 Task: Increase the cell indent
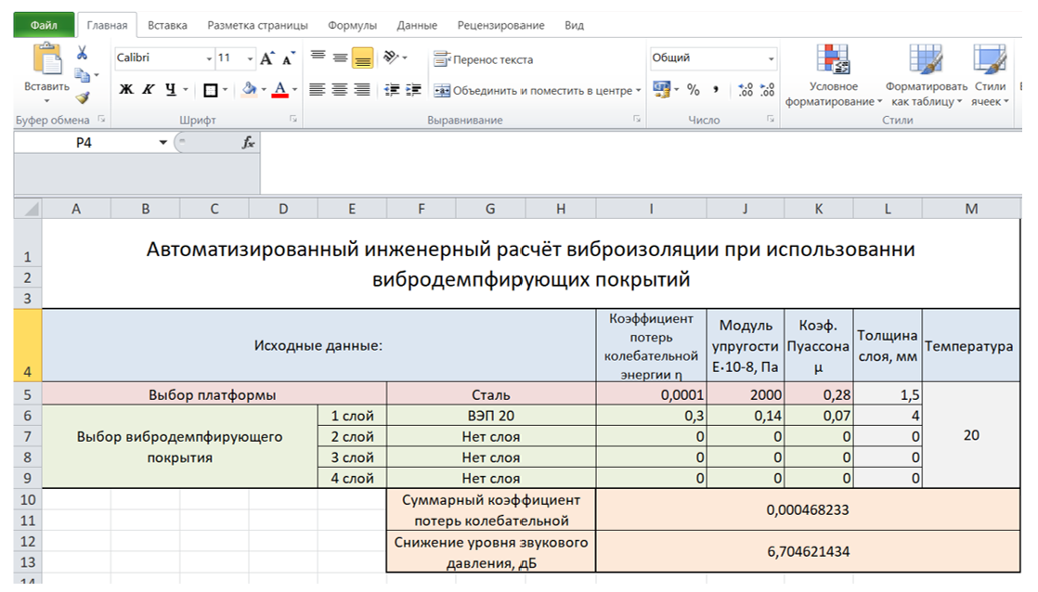[414, 90]
